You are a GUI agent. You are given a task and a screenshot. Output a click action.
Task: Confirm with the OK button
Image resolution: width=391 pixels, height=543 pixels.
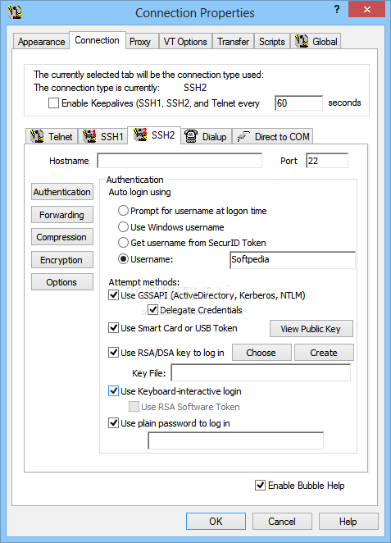tap(216, 521)
